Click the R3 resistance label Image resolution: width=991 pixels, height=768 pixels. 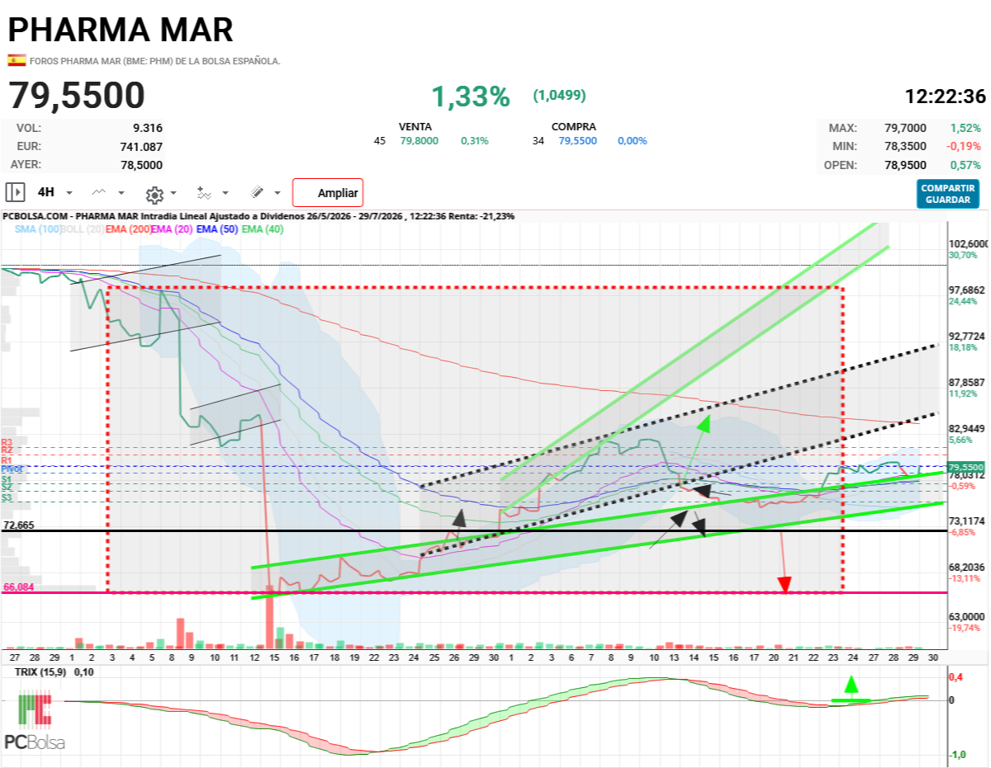(x=7, y=442)
